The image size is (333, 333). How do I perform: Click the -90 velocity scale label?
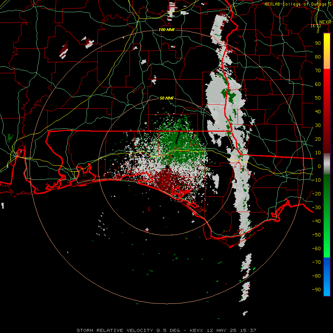coord(316,290)
